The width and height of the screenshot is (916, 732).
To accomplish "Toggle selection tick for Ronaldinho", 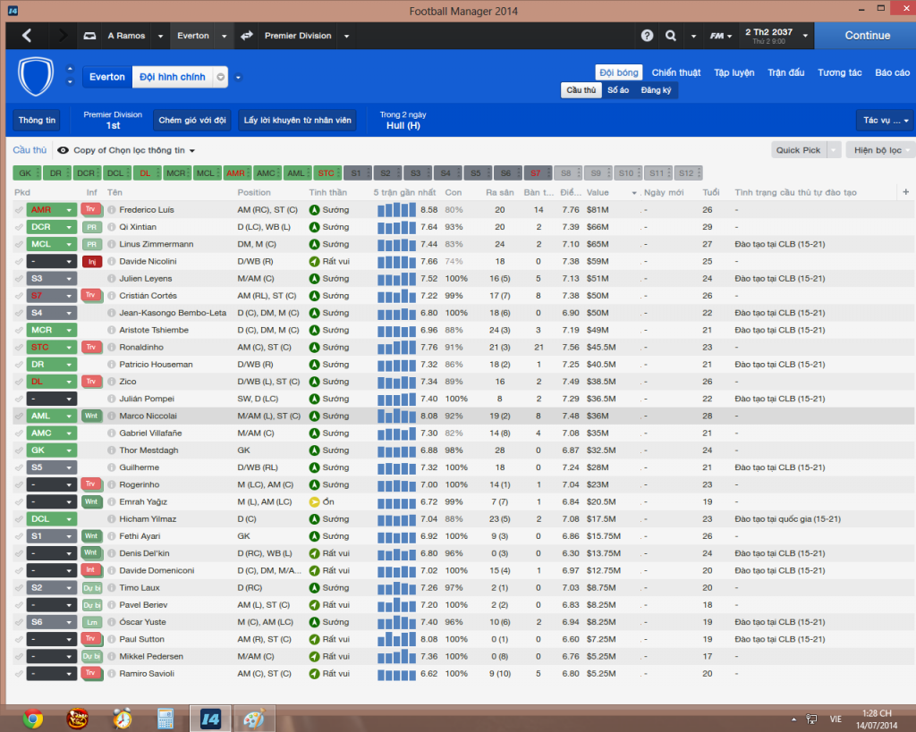I will [x=19, y=347].
